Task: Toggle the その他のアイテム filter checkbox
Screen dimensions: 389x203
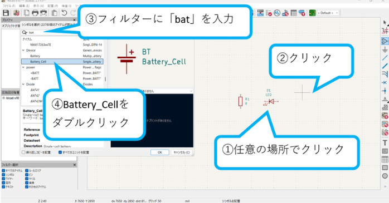Action: 27,187
